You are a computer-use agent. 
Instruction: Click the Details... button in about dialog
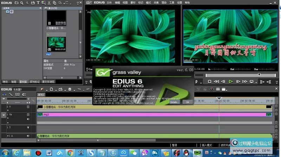click(175, 102)
